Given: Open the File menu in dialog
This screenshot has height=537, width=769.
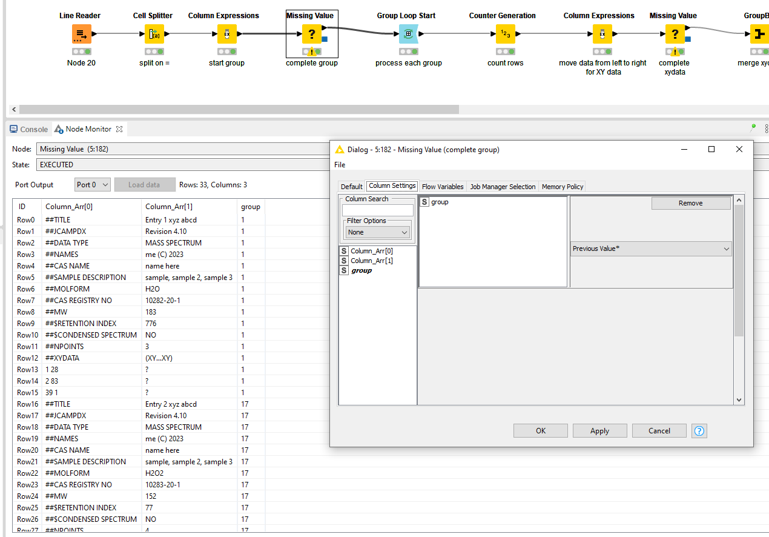Looking at the screenshot, I should [x=340, y=165].
